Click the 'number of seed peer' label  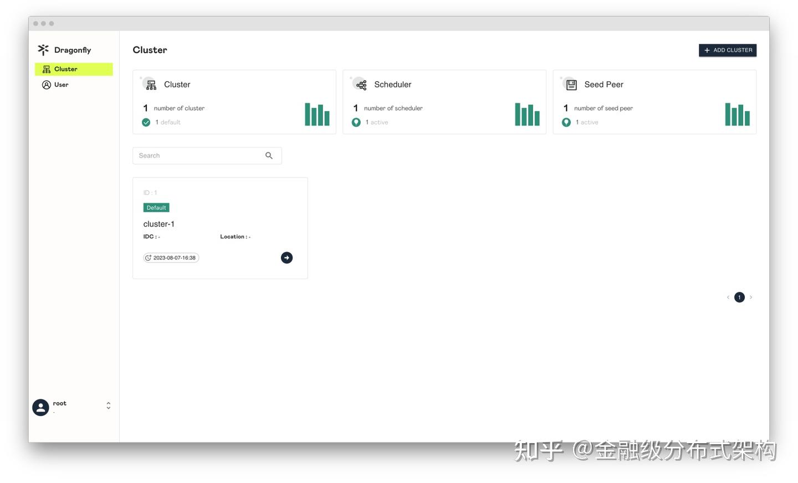click(603, 109)
